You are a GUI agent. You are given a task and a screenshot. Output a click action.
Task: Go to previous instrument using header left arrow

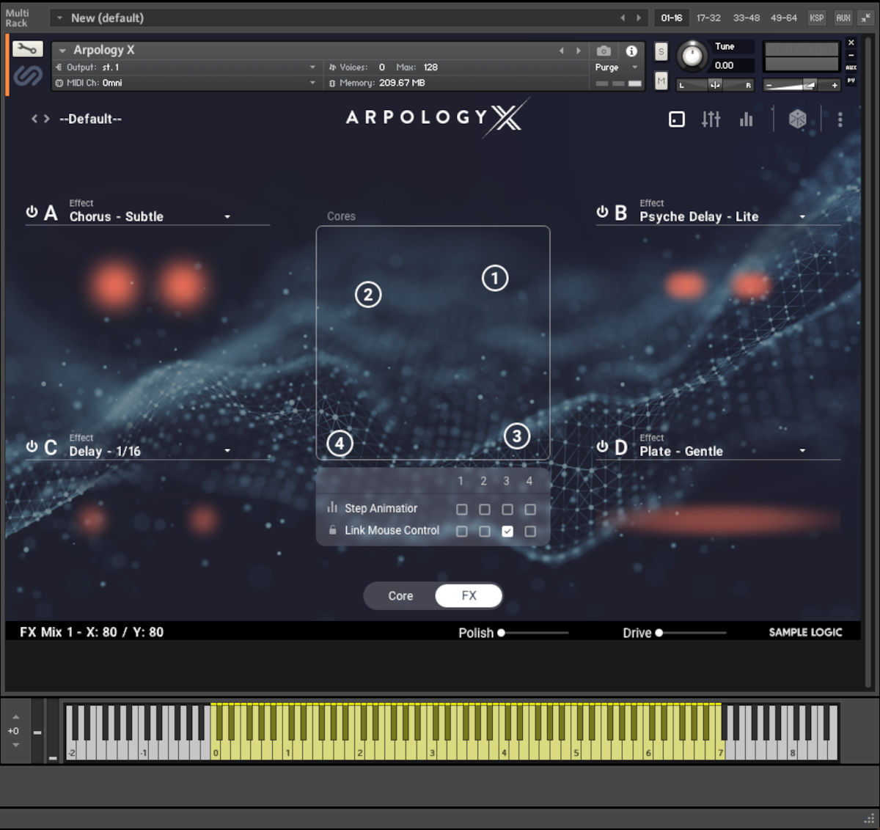562,51
